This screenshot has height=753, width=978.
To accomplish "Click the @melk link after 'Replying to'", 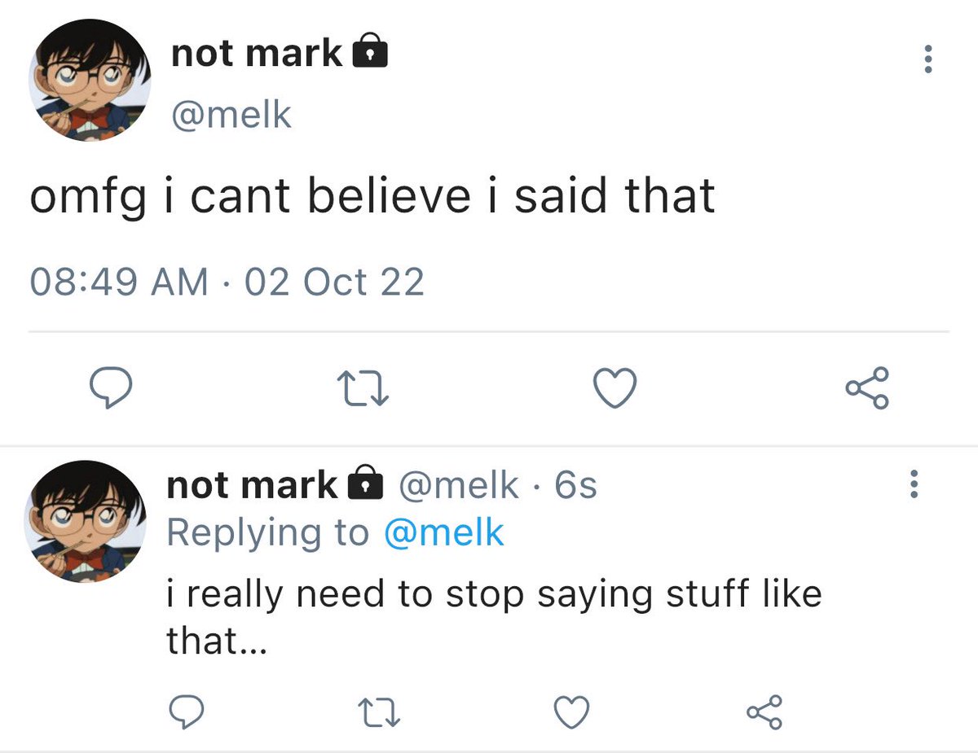I will pos(443,533).
